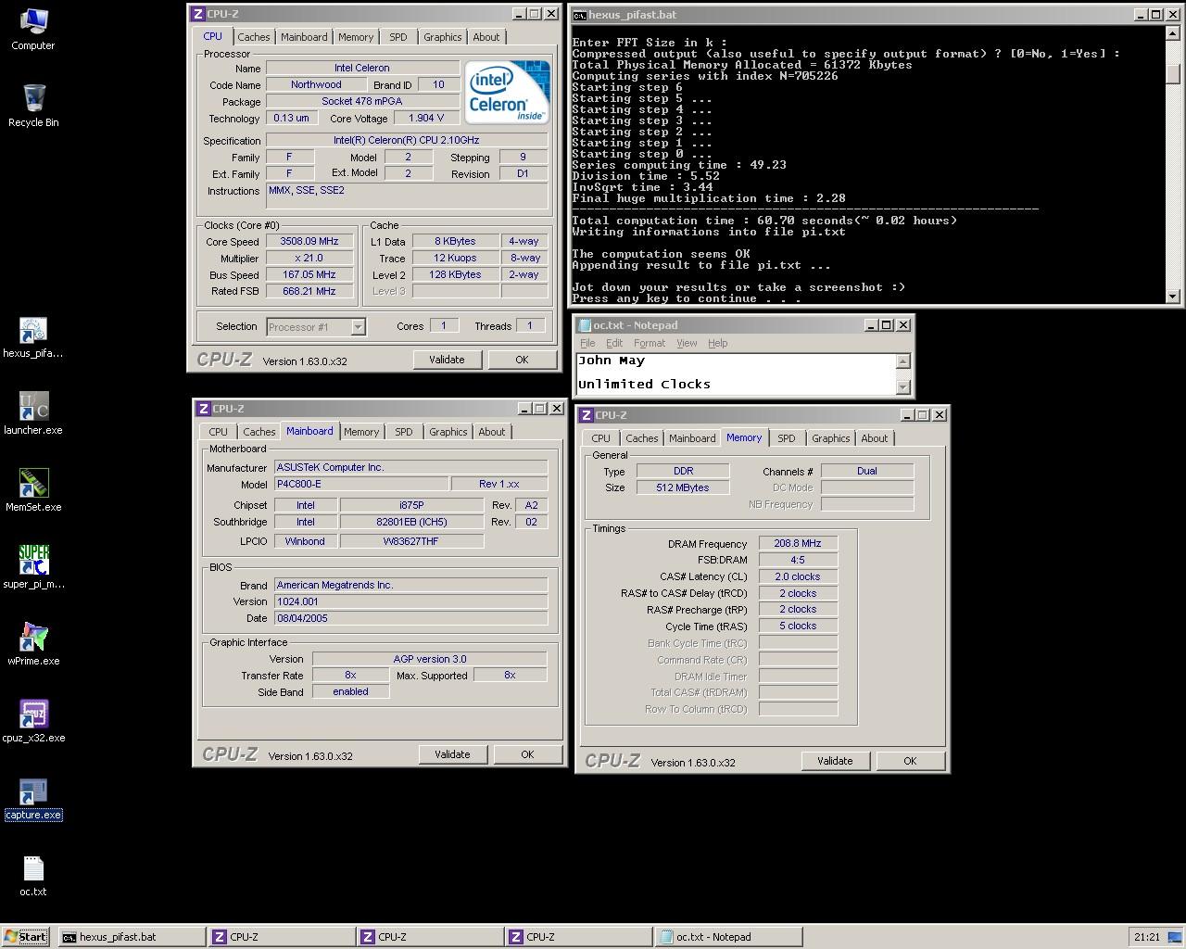This screenshot has width=1186, height=949.
Task: Open the Computer desktop icon
Action: tap(32, 30)
